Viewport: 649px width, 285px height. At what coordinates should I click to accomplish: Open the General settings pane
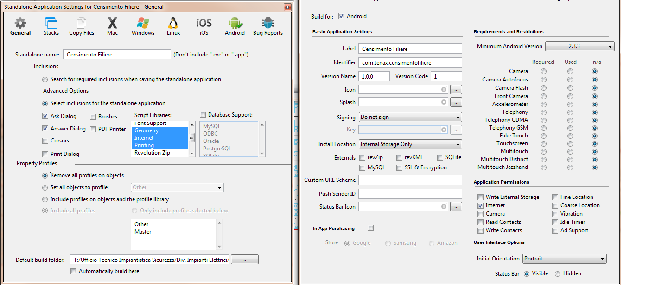point(20,26)
